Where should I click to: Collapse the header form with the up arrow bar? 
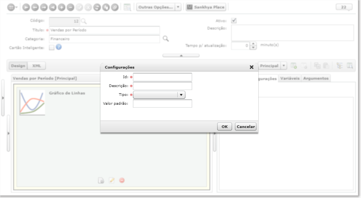[181, 56]
